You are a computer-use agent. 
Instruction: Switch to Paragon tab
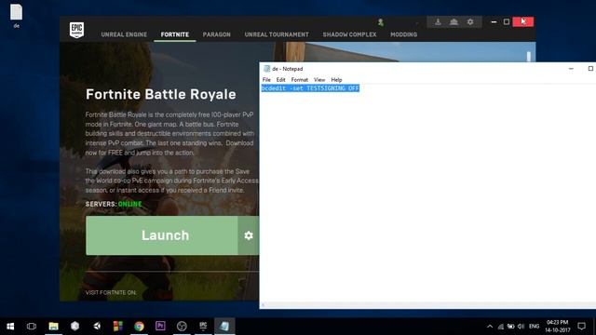(217, 34)
